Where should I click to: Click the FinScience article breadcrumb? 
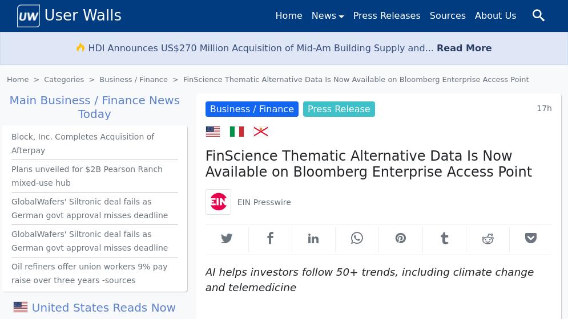[x=356, y=80]
